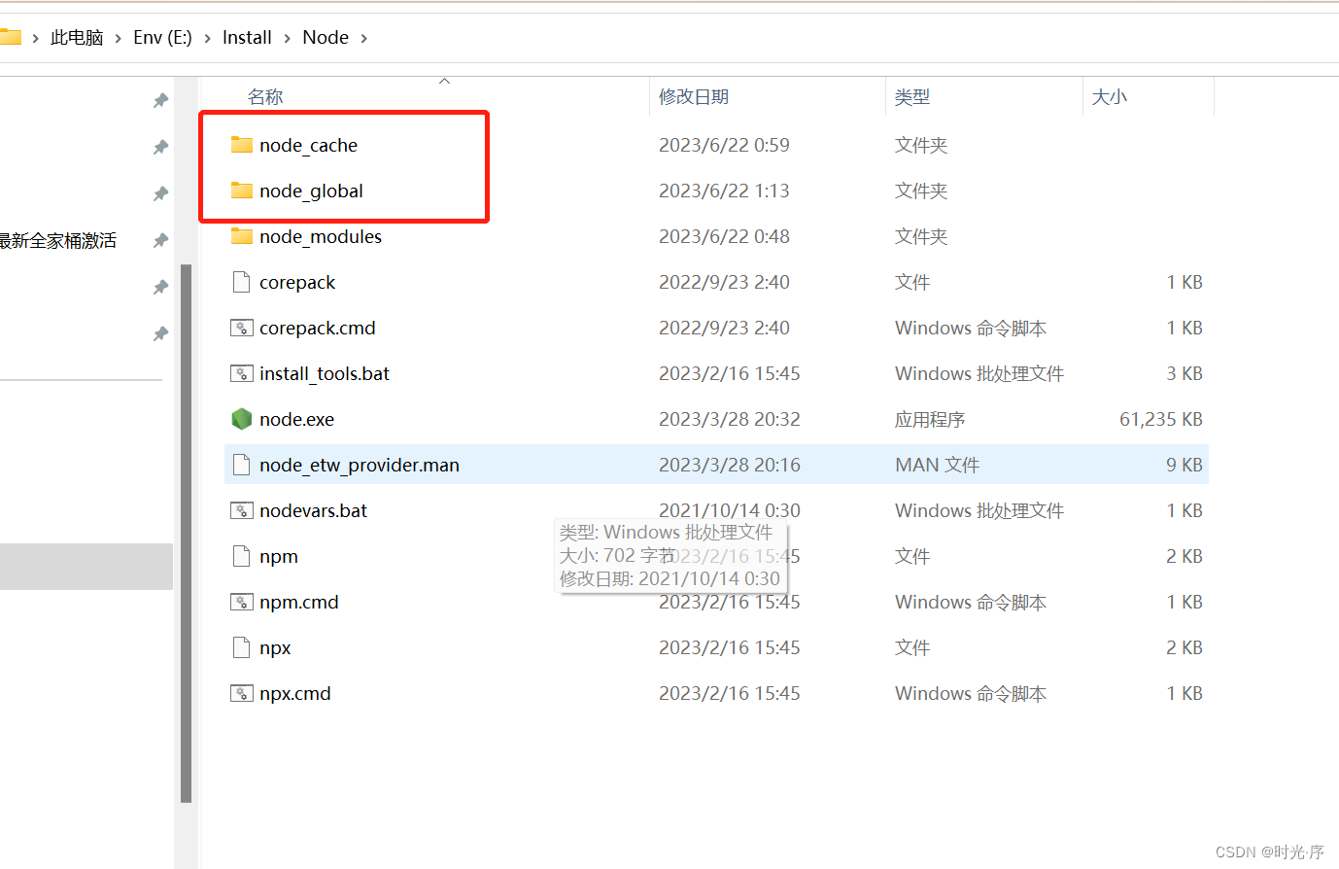Expand chevron before 此电脑 breadcrumb
The height and width of the screenshot is (869, 1339).
[35, 38]
